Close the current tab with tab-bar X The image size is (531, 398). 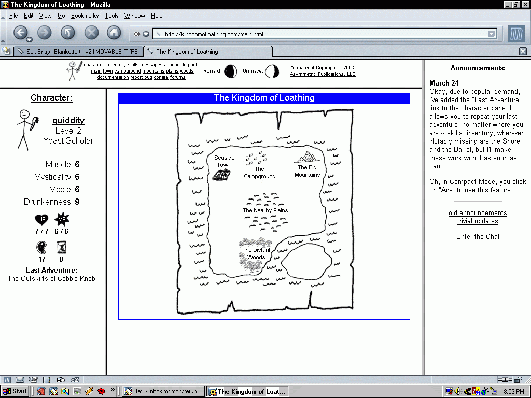523,51
